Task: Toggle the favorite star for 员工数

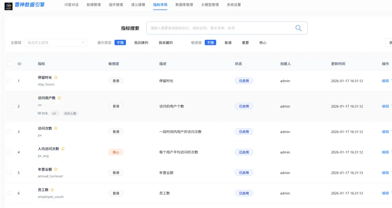Action: (x=52, y=190)
